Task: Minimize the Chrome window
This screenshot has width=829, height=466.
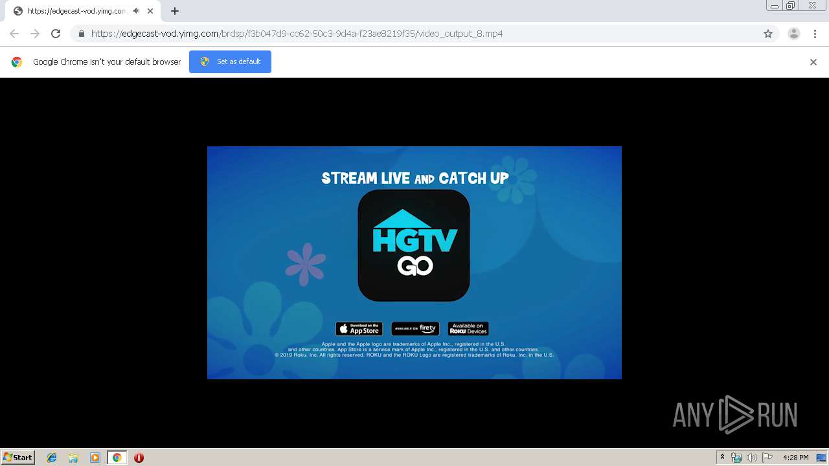Action: pyautogui.click(x=774, y=5)
